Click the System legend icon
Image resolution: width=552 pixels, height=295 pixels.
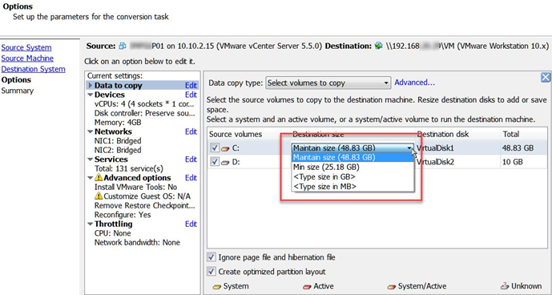coord(217,286)
